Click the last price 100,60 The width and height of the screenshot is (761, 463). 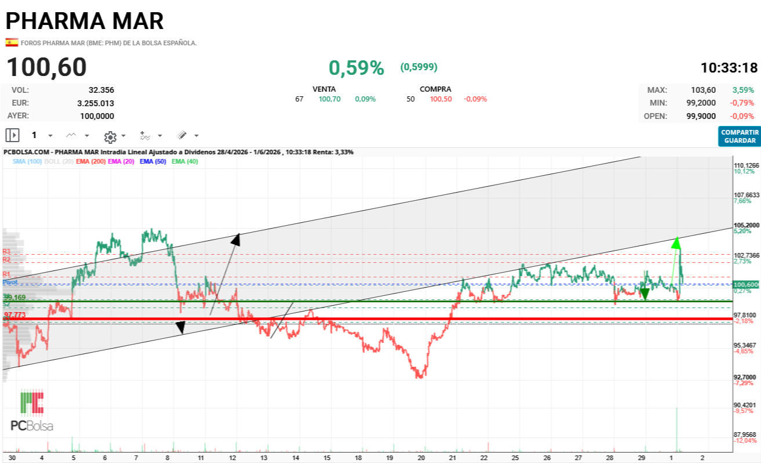click(46, 67)
